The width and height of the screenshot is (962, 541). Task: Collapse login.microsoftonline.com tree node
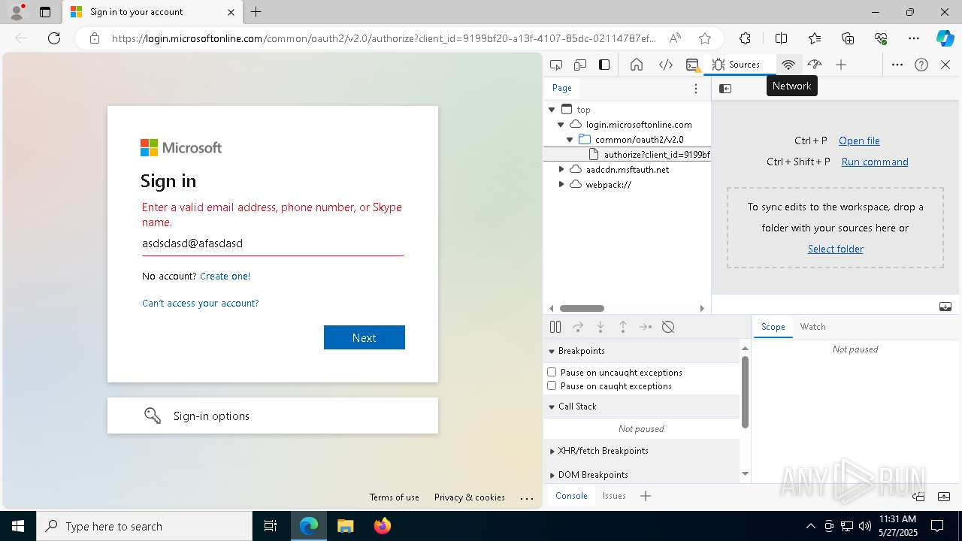561,125
